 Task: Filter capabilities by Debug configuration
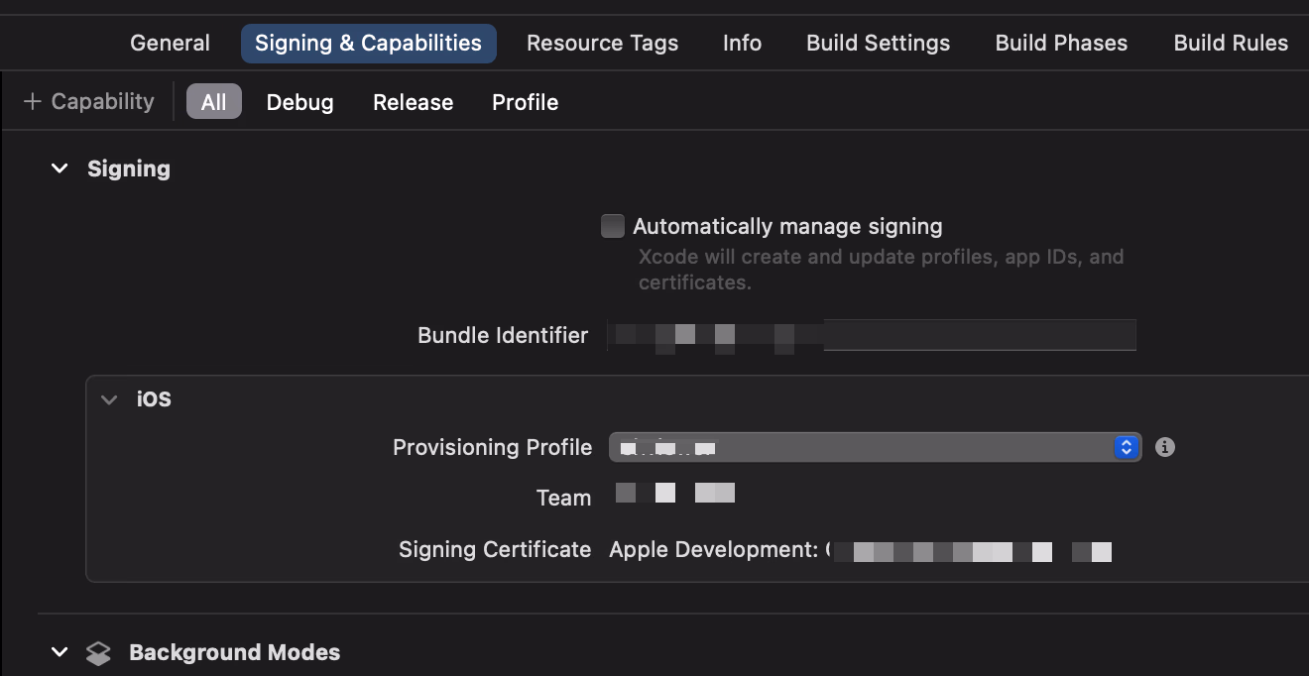pyautogui.click(x=299, y=102)
